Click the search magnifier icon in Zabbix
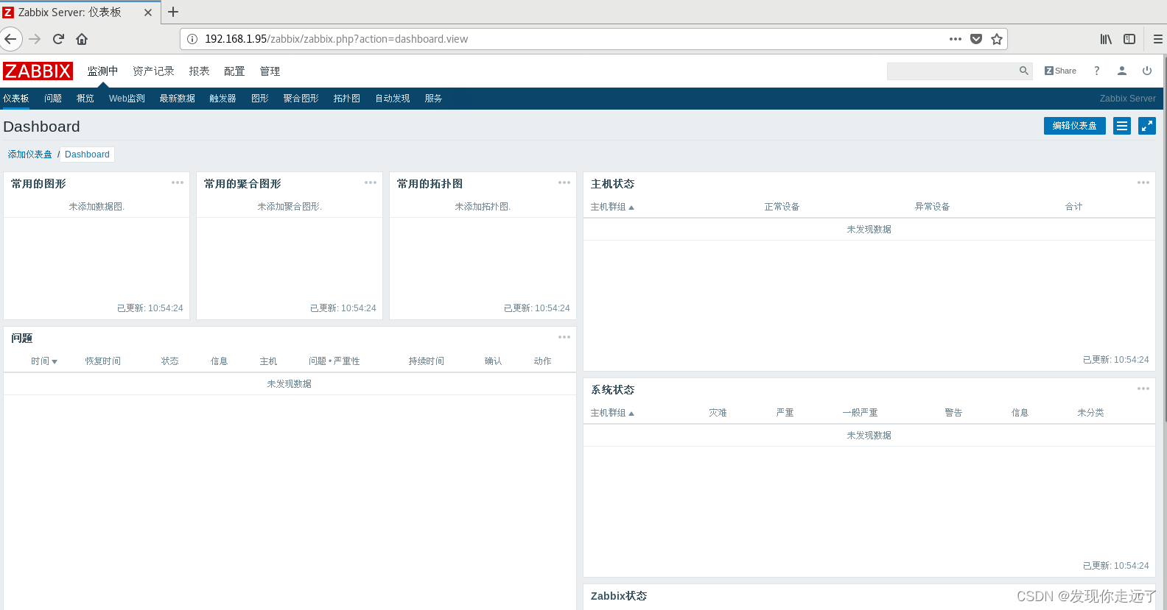The width and height of the screenshot is (1167, 610). 1023,71
